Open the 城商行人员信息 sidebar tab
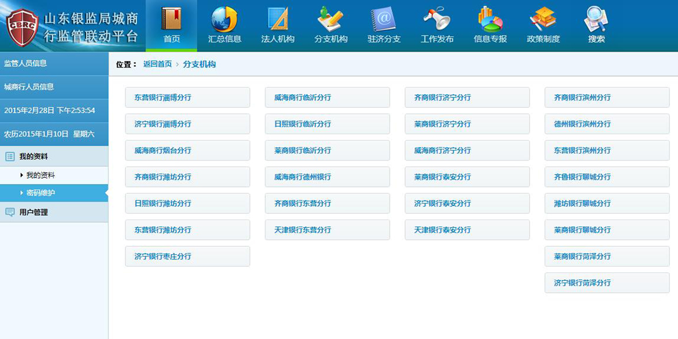678x339 pixels. pyautogui.click(x=29, y=87)
